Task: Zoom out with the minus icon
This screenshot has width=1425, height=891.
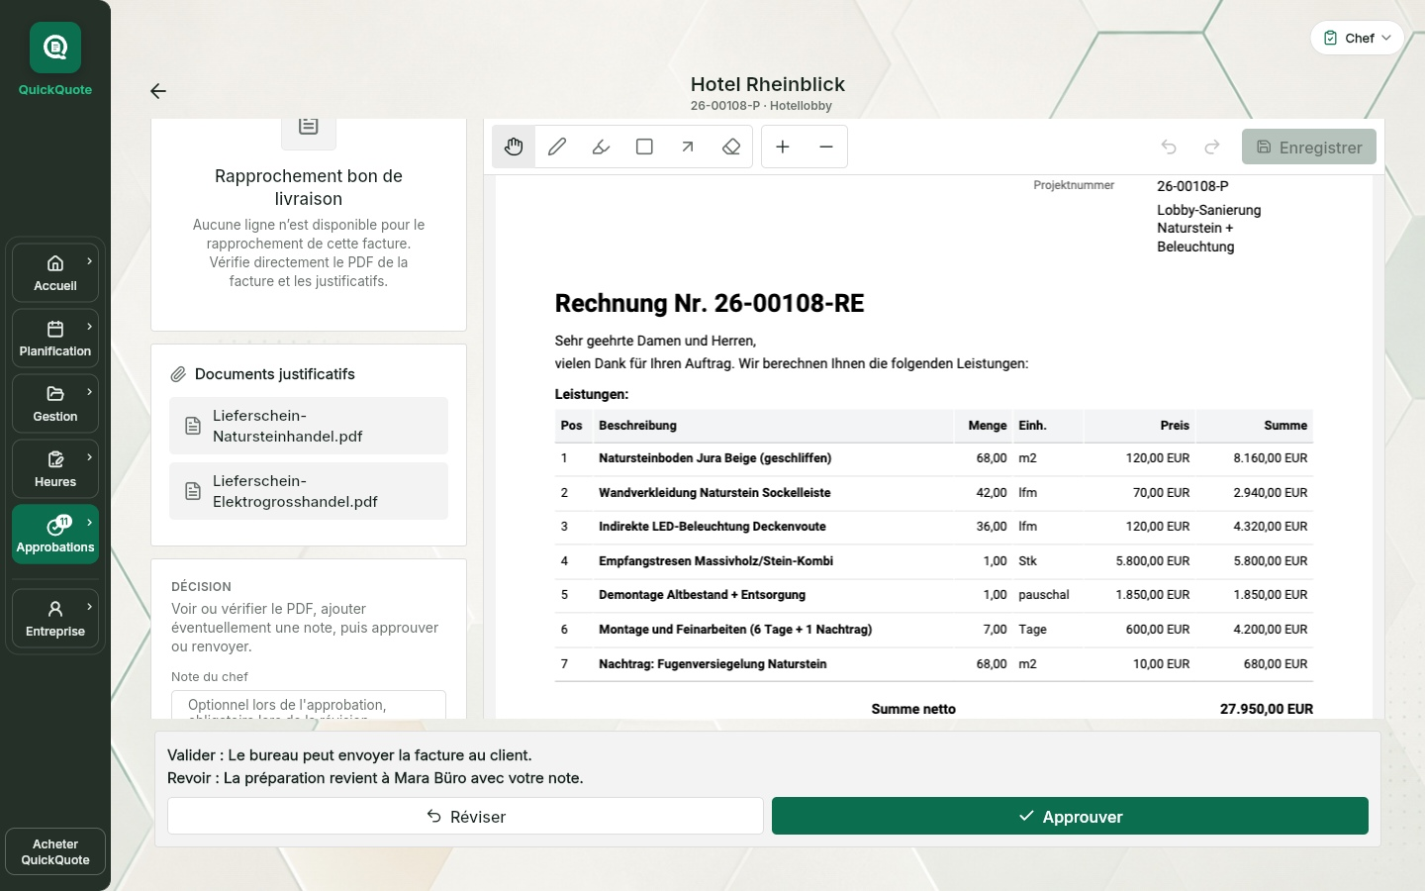Action: point(826,147)
